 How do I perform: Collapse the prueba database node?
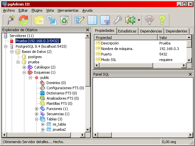pos(18,62)
